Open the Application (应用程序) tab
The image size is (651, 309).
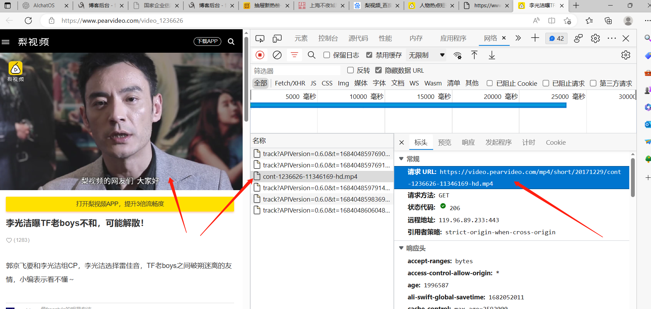pyautogui.click(x=453, y=38)
